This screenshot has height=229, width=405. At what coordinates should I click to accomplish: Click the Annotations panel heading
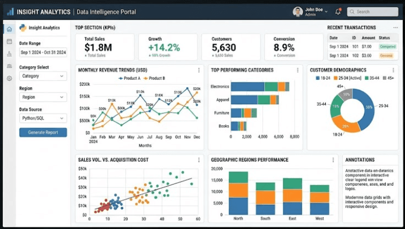pos(360,160)
